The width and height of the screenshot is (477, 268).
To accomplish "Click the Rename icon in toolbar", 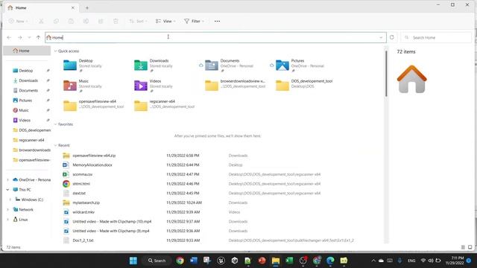I will [86, 22].
